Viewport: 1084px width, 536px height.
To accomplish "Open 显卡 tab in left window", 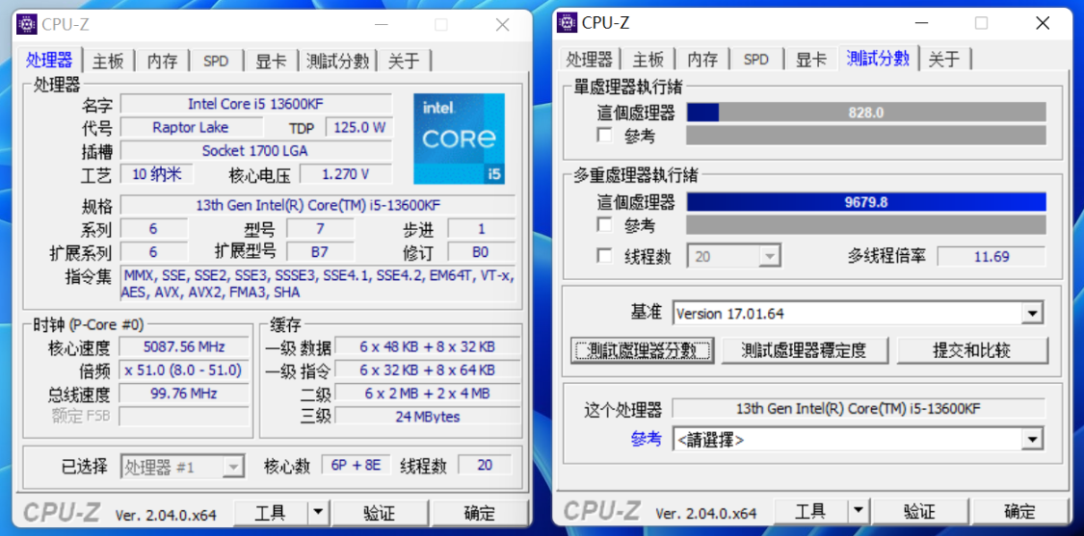I will [x=271, y=62].
